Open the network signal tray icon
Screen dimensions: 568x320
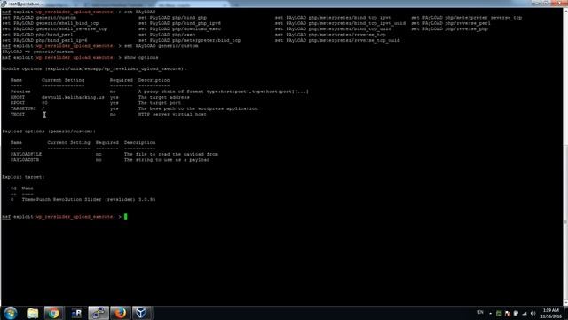[525, 314]
